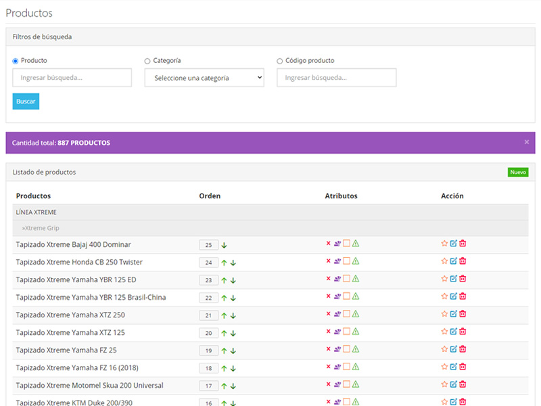Toggle orange checkbox for Honda CB 250 Twister
The height and width of the screenshot is (406, 541).
click(346, 261)
